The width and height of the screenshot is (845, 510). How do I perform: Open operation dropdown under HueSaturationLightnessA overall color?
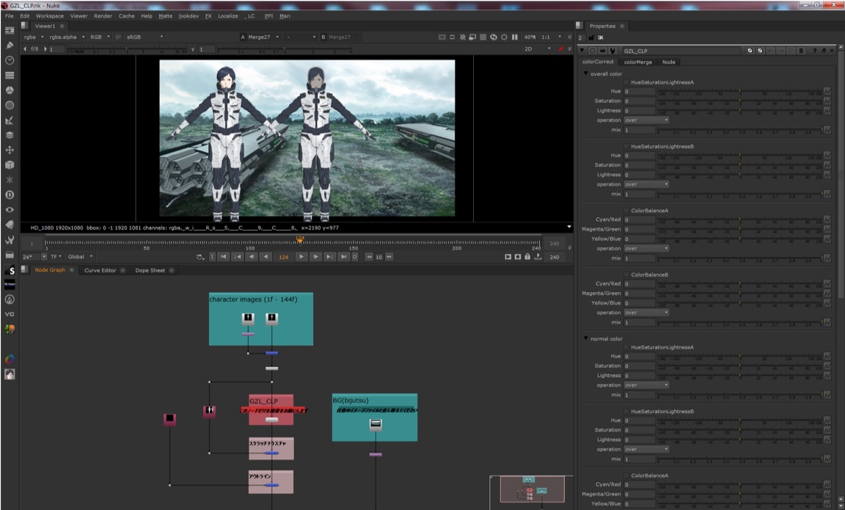(x=647, y=120)
